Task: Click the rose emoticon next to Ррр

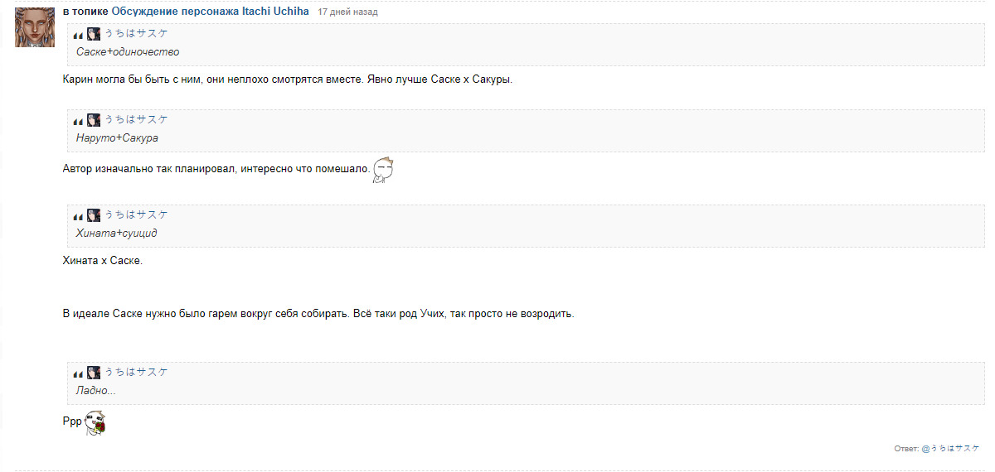Action: (x=97, y=421)
